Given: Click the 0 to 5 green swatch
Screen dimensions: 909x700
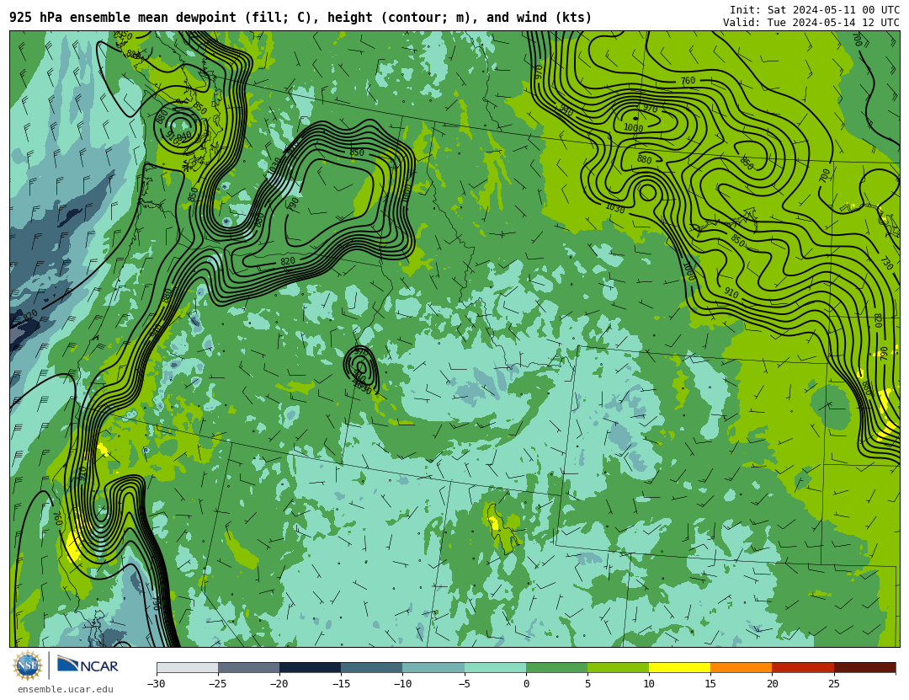Looking at the screenshot, I should [x=556, y=667].
